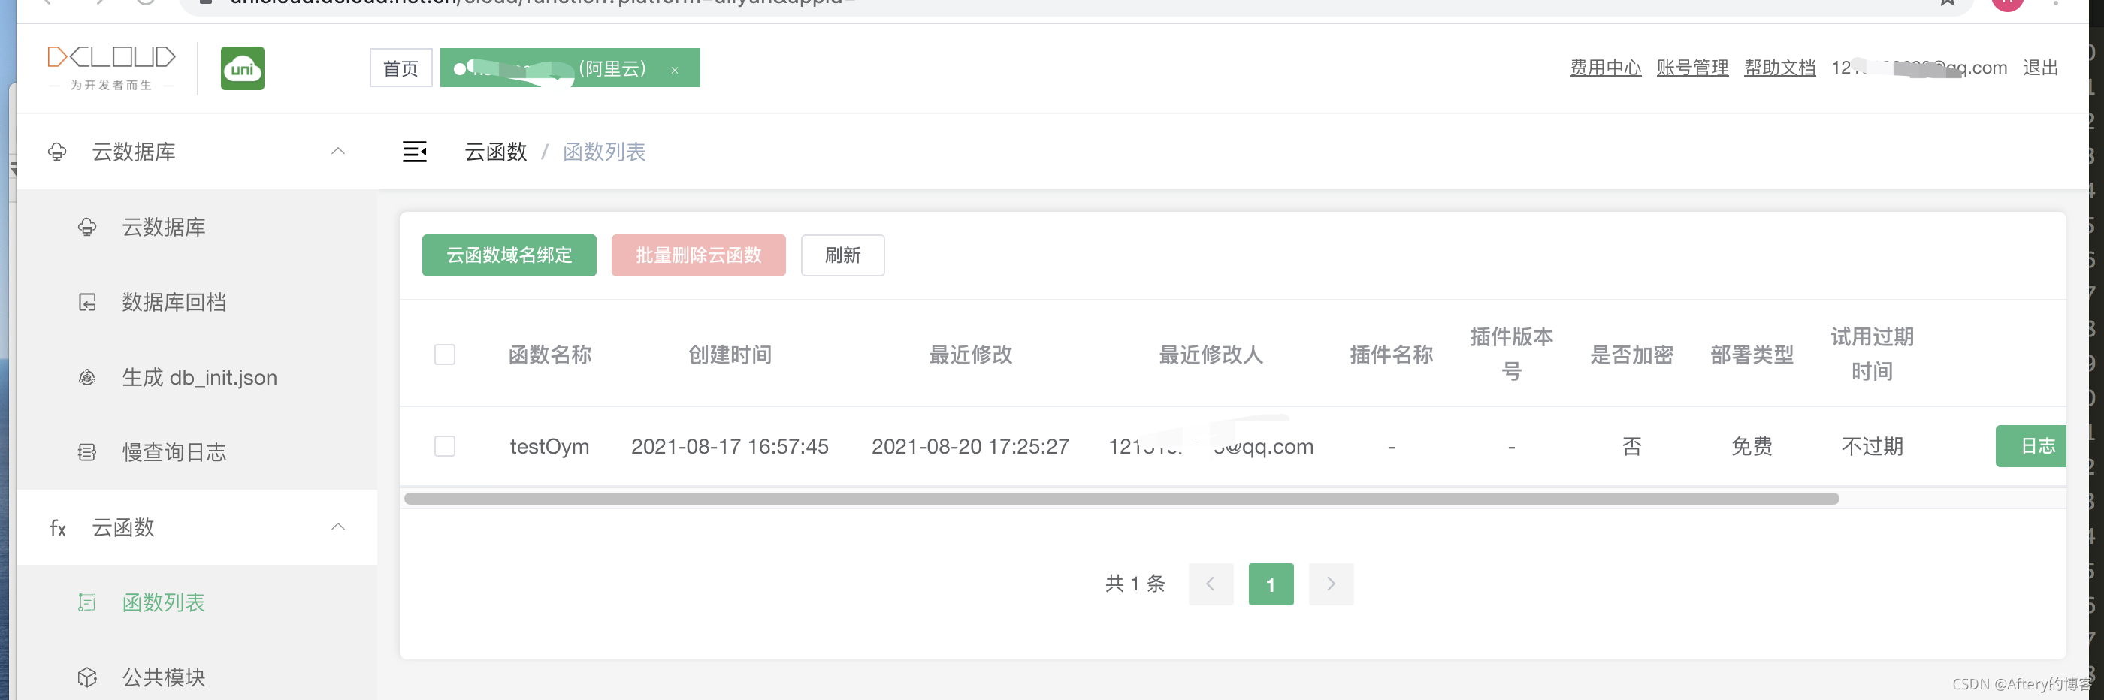The width and height of the screenshot is (2104, 700).
Task: Open 函数列表 menu item
Action: pyautogui.click(x=197, y=603)
